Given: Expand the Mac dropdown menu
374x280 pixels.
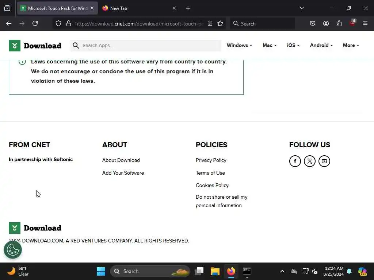Looking at the screenshot, I should pyautogui.click(x=270, y=46).
